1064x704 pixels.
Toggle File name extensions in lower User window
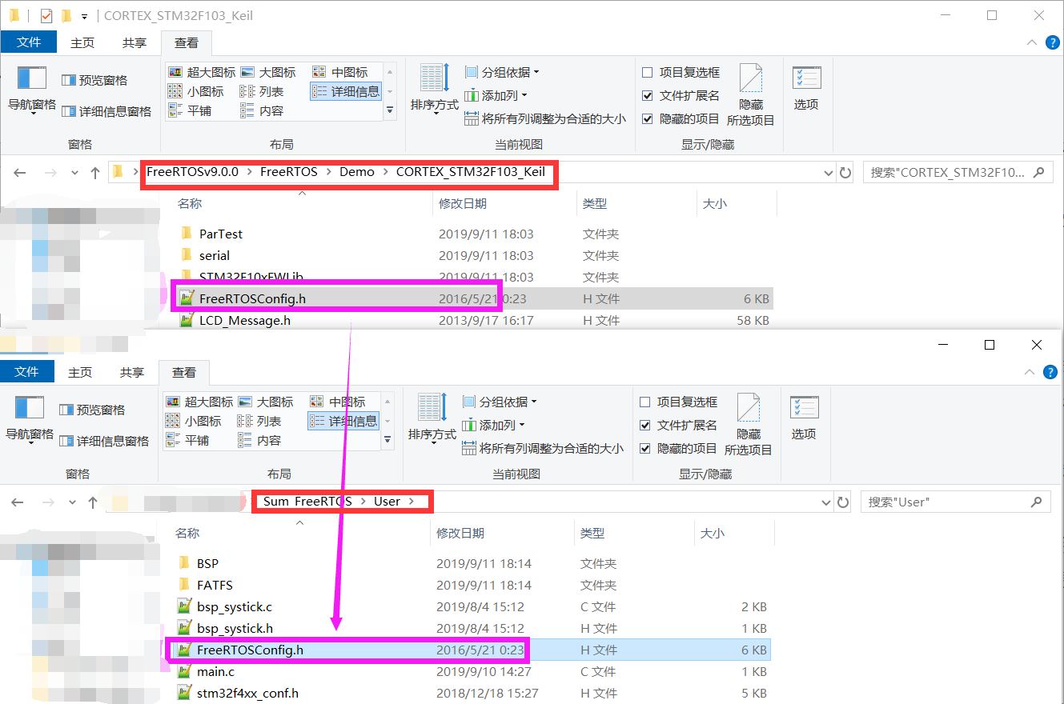coord(678,425)
